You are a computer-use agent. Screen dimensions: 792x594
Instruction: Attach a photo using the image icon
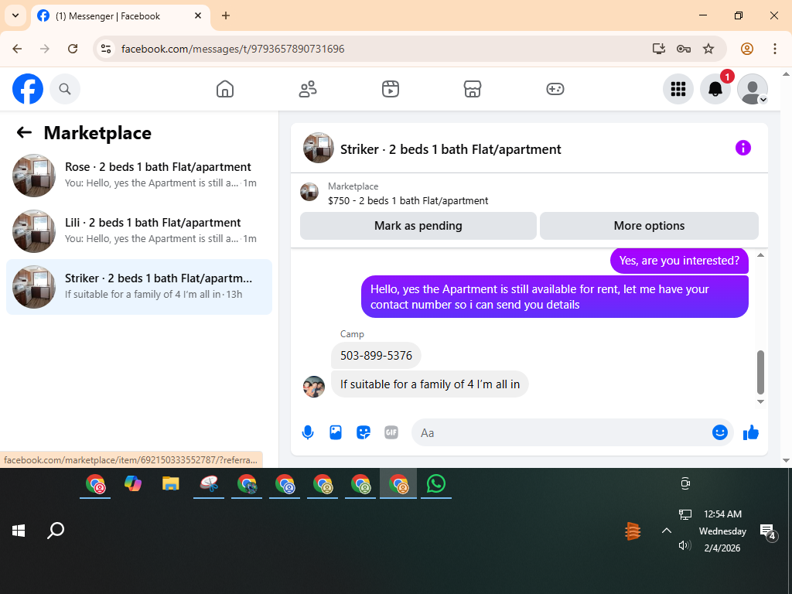pyautogui.click(x=336, y=432)
